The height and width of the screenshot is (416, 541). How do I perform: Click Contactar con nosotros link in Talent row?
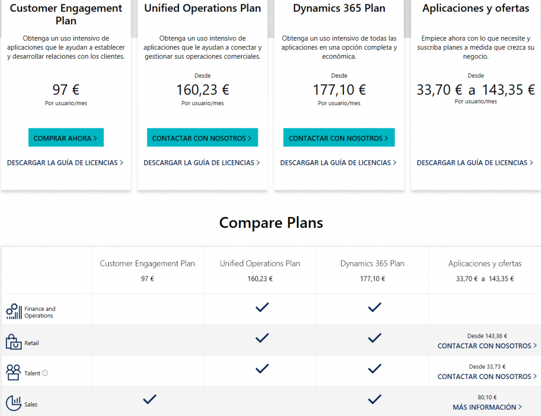pyautogui.click(x=487, y=376)
